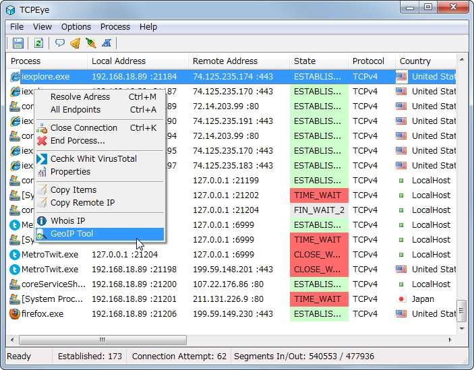Sort by Protocol column header
Image resolution: width=474 pixels, height=370 pixels.
(372, 61)
